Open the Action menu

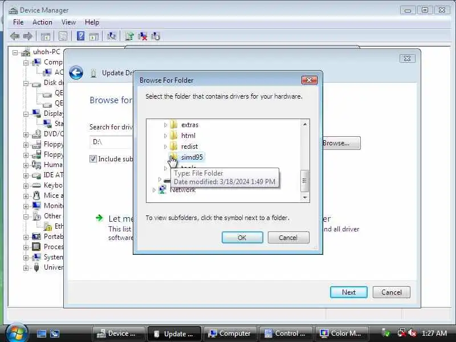point(42,22)
